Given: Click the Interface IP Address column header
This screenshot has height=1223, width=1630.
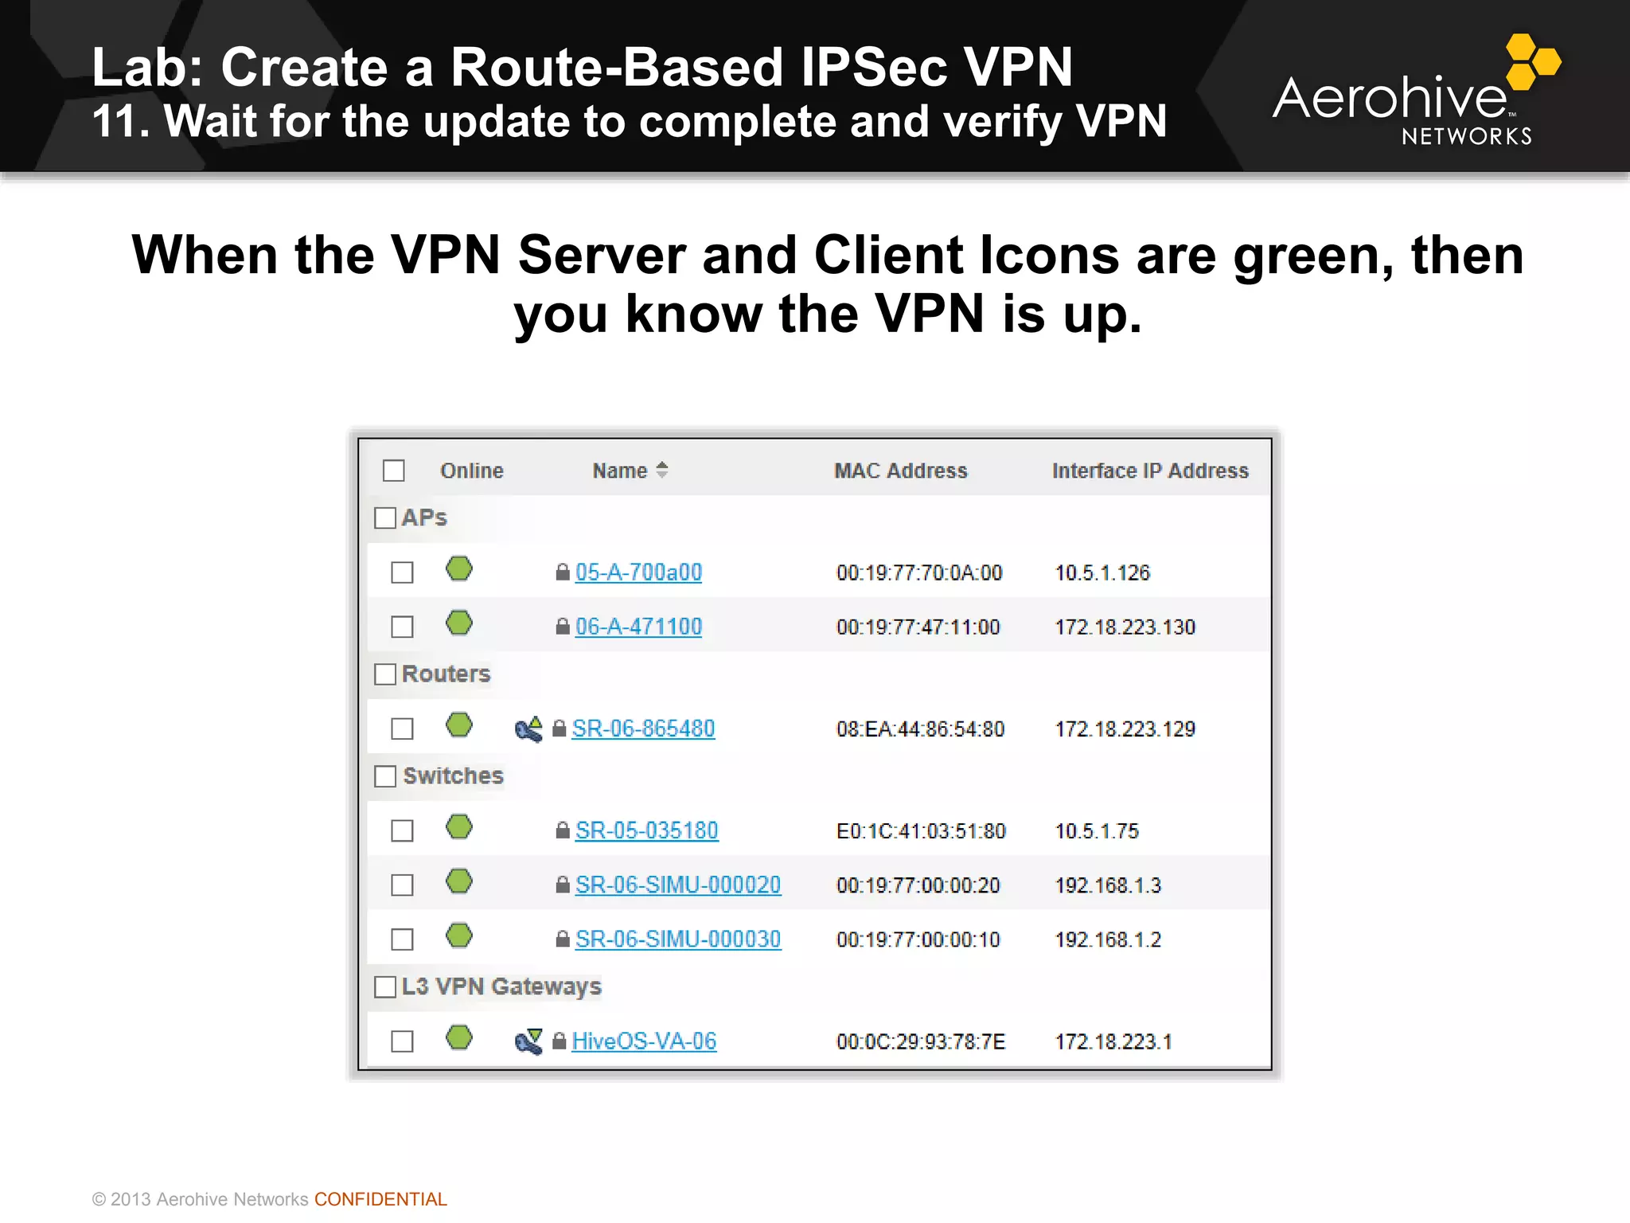Looking at the screenshot, I should [1150, 471].
